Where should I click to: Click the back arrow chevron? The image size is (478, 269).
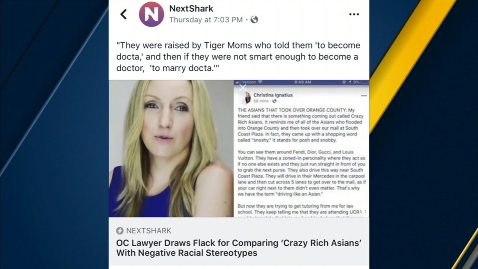click(123, 14)
